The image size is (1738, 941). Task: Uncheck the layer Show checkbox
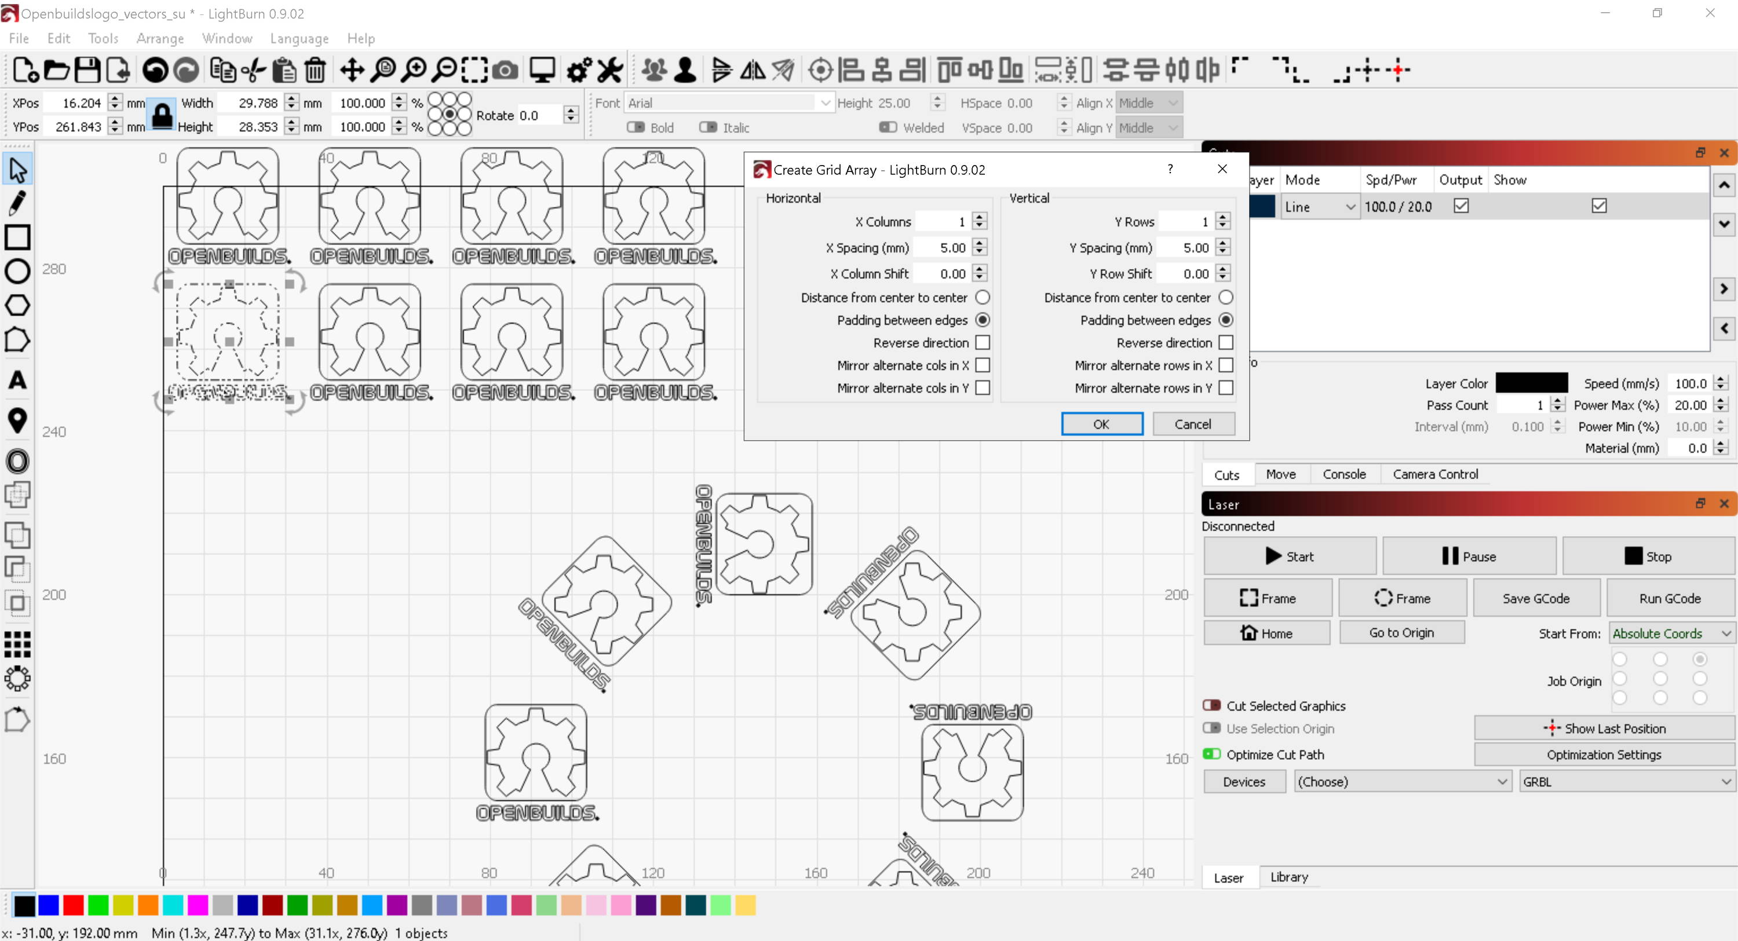pos(1599,206)
